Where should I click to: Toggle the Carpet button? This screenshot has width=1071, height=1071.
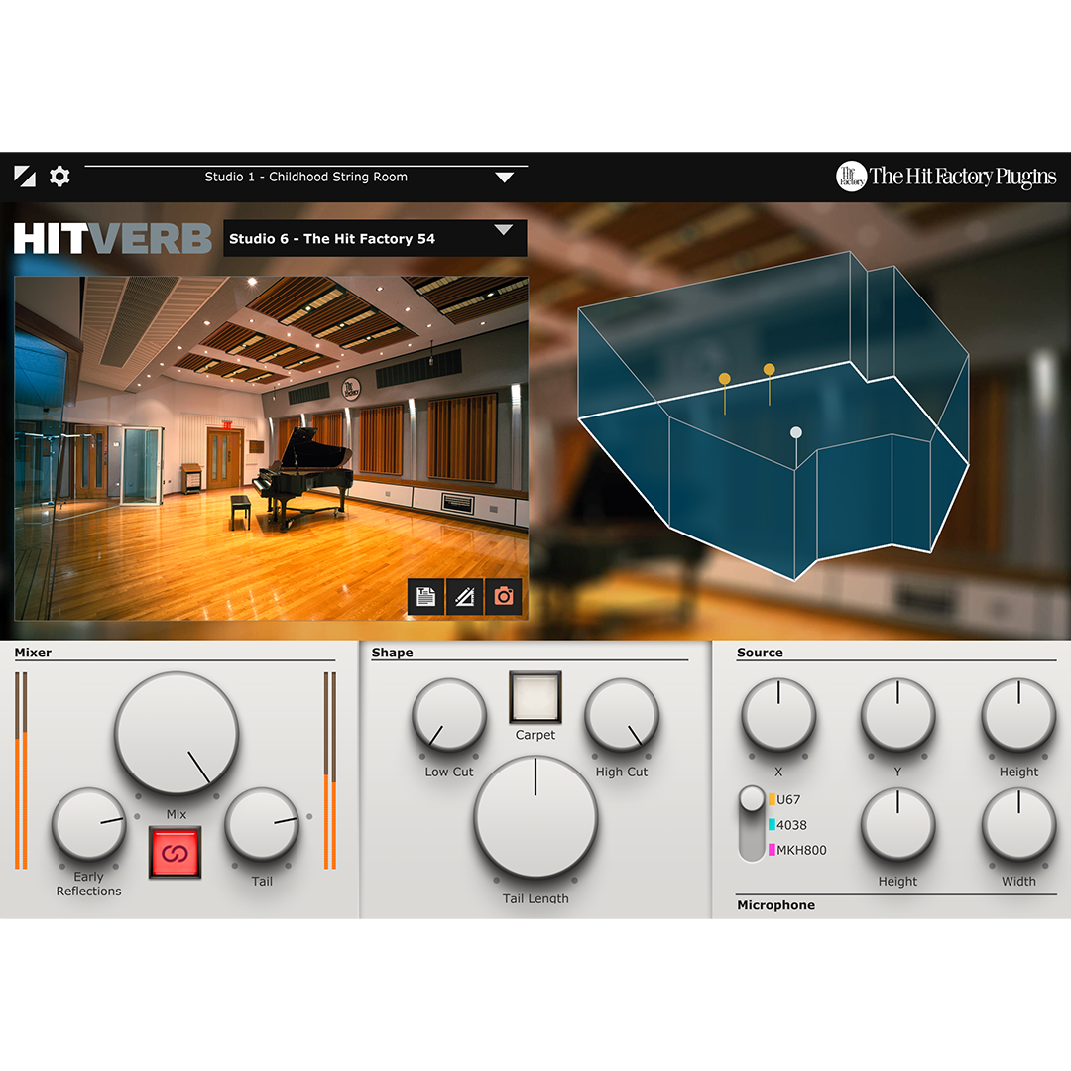coord(535,697)
